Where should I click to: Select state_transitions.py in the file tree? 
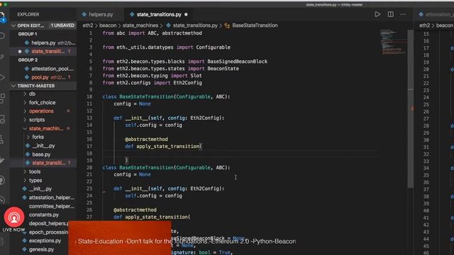point(43,163)
